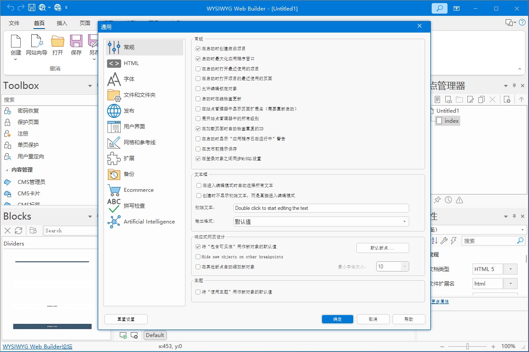Viewport: 529px width, 352px height.
Task: Click the clone page icon in site manager toolbar
Action: tap(481, 99)
